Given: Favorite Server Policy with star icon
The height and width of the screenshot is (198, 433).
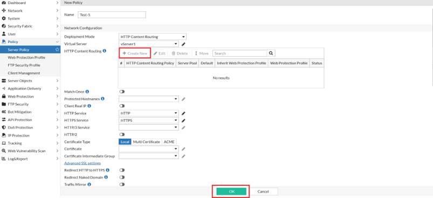Looking at the screenshot, I should coord(57,50).
